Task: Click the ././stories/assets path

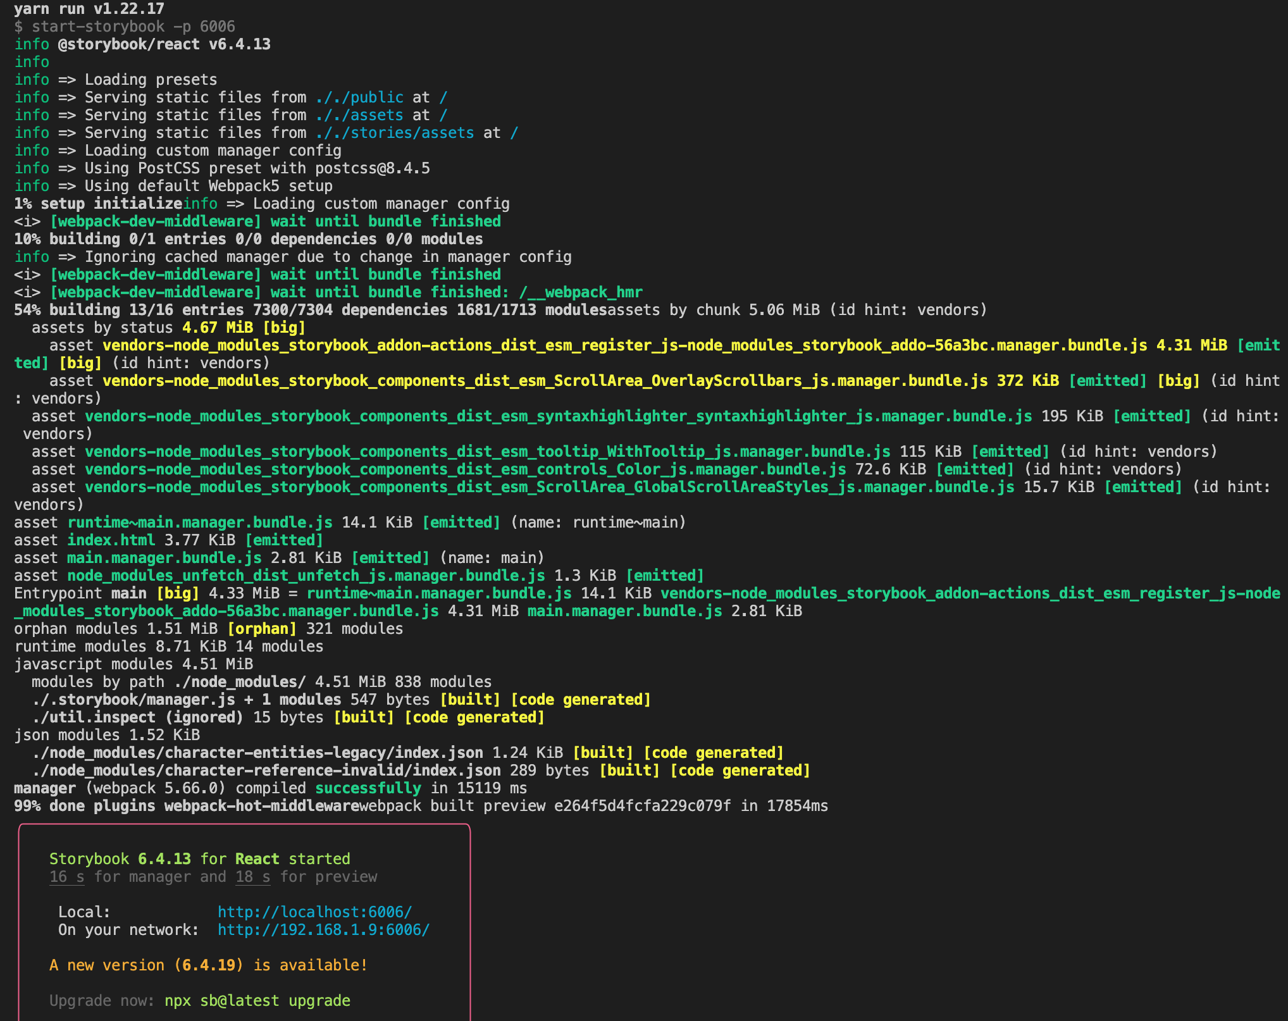Action: click(395, 133)
